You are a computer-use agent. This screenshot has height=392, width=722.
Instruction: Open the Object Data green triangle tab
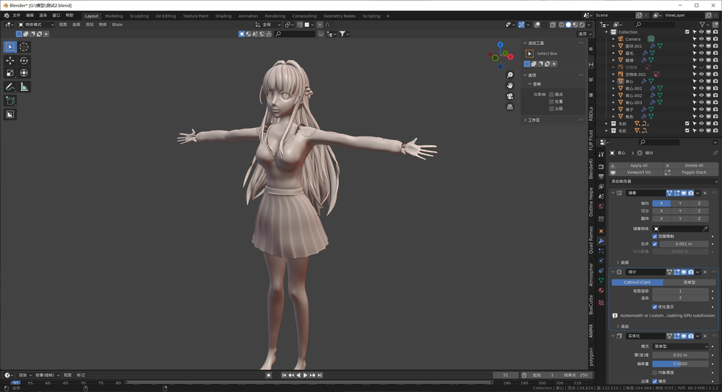601,280
